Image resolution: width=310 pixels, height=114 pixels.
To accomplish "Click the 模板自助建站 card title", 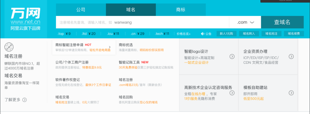I will click(x=255, y=87).
